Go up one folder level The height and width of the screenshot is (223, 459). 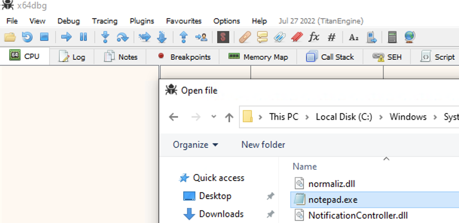coord(229,117)
